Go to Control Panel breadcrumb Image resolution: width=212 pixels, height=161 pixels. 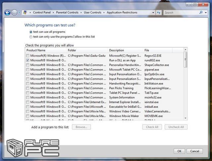pos(42,13)
